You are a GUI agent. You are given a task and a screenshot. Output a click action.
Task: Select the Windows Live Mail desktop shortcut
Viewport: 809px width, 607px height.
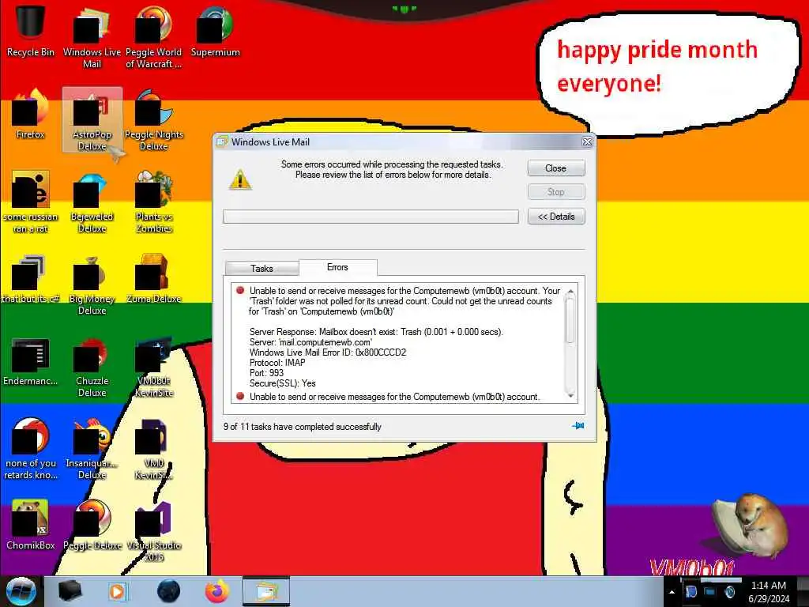[x=92, y=36]
